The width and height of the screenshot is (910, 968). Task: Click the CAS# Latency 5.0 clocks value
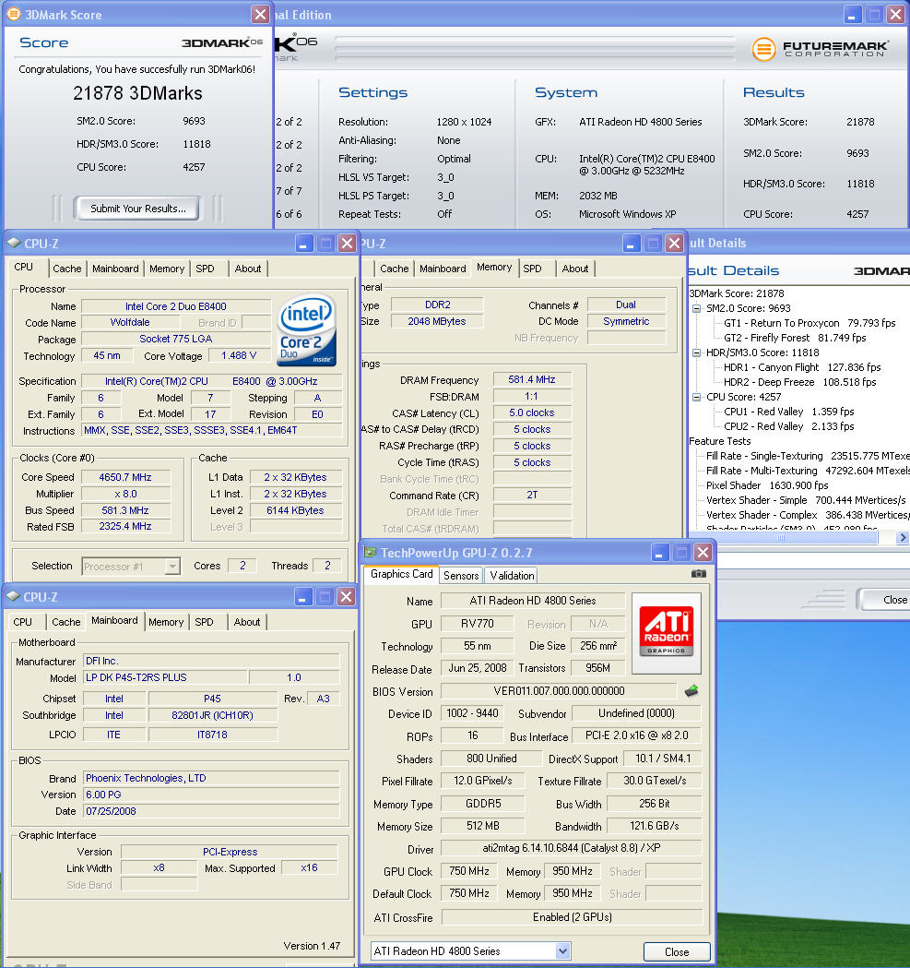531,412
